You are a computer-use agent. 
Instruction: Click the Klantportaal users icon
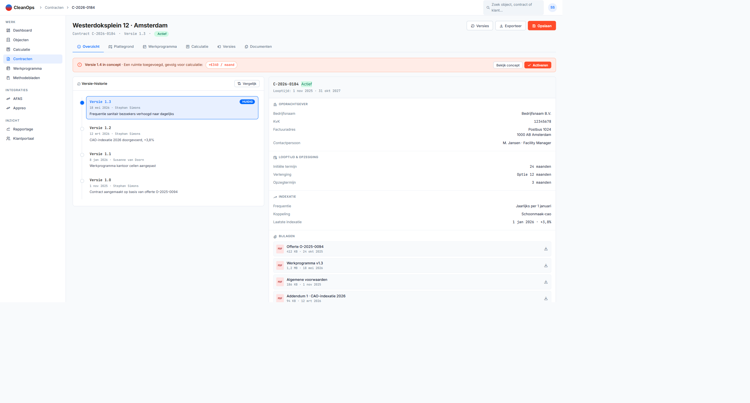pos(8,139)
